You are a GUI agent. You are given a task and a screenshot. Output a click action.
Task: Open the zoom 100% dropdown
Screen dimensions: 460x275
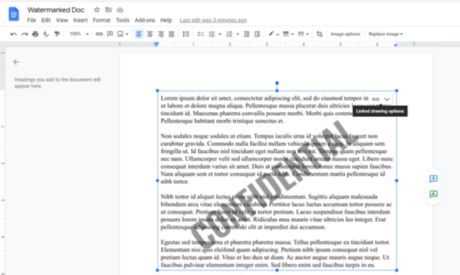point(79,34)
